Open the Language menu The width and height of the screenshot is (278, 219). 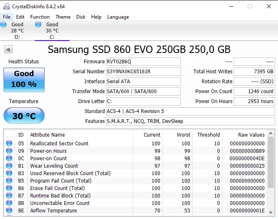tap(118, 17)
